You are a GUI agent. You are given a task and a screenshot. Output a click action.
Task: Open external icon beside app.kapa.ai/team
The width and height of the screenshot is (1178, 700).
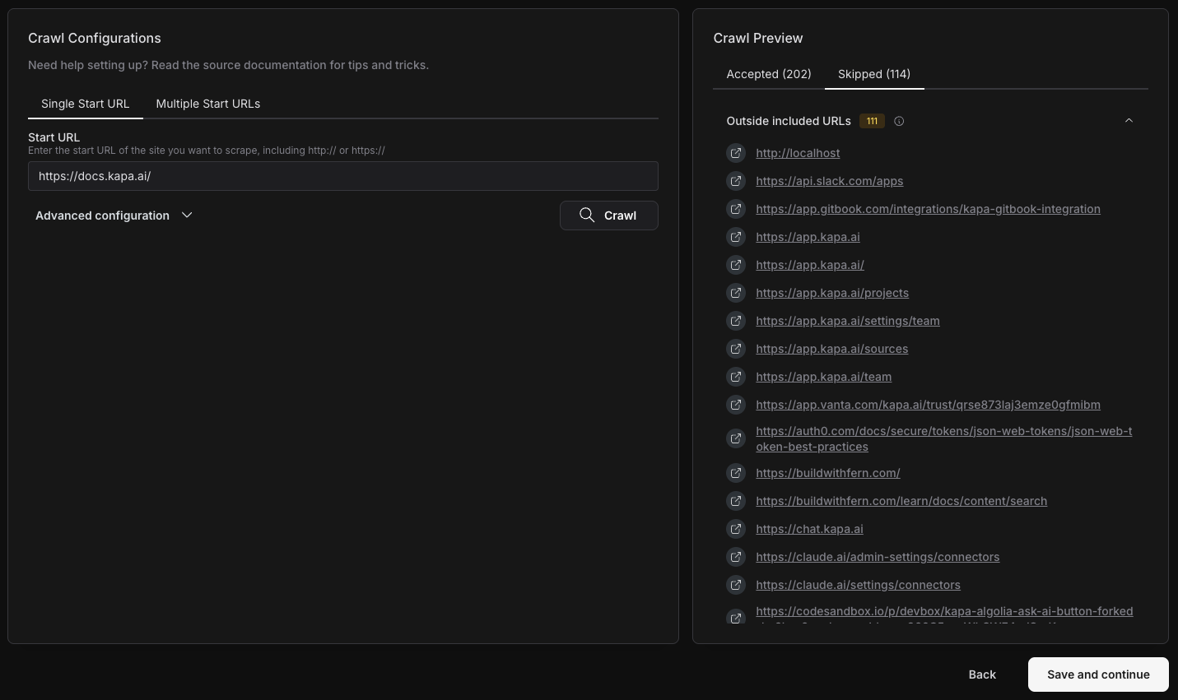point(736,377)
